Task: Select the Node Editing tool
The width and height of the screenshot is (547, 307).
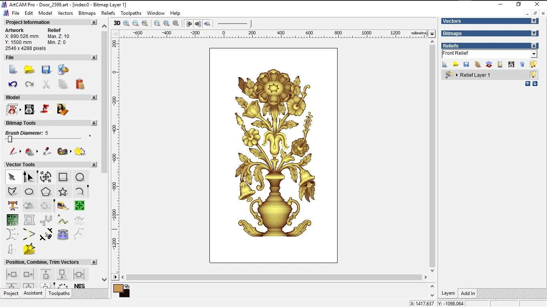Action: (x=28, y=177)
